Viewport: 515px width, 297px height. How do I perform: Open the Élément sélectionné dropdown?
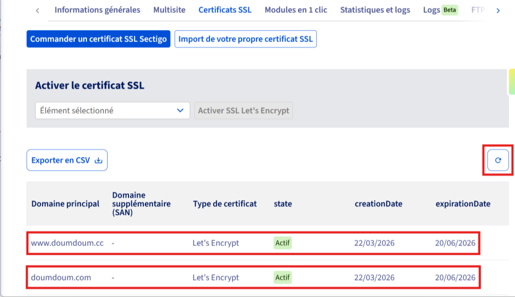pos(112,110)
